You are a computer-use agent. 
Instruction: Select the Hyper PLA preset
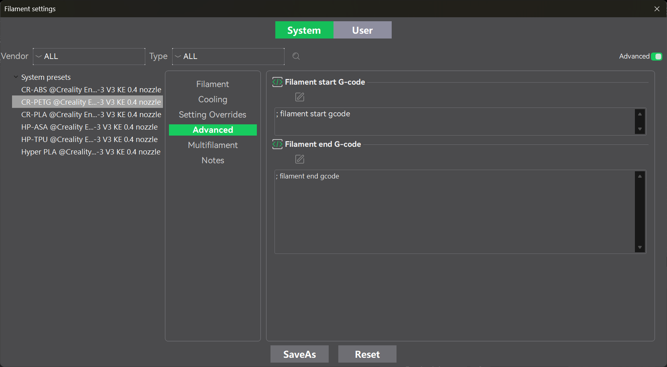coord(91,152)
